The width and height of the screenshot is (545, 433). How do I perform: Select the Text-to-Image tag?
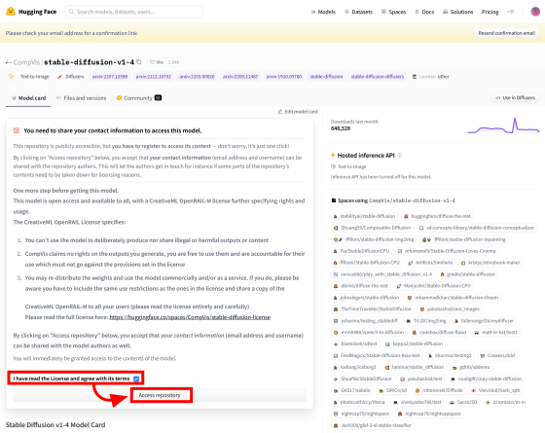coord(29,77)
